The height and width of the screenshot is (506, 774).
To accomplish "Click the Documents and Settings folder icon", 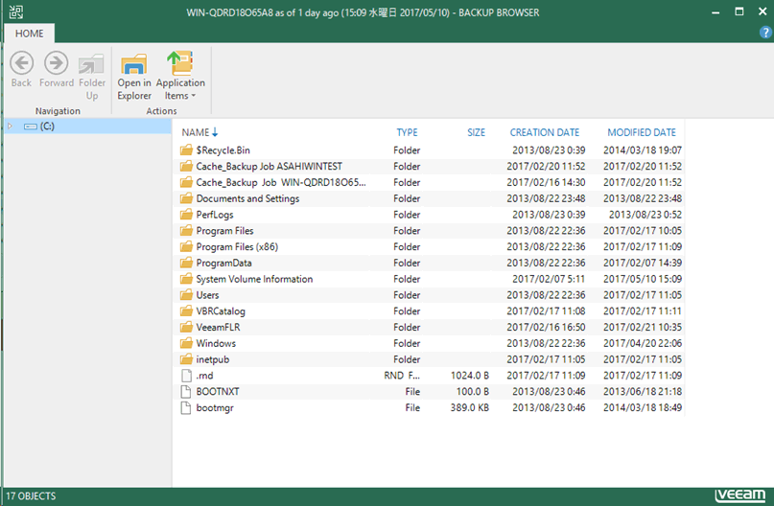I will tap(186, 198).
